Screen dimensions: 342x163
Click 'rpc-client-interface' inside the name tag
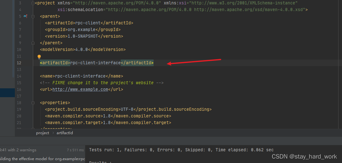pyautogui.click(x=80, y=76)
